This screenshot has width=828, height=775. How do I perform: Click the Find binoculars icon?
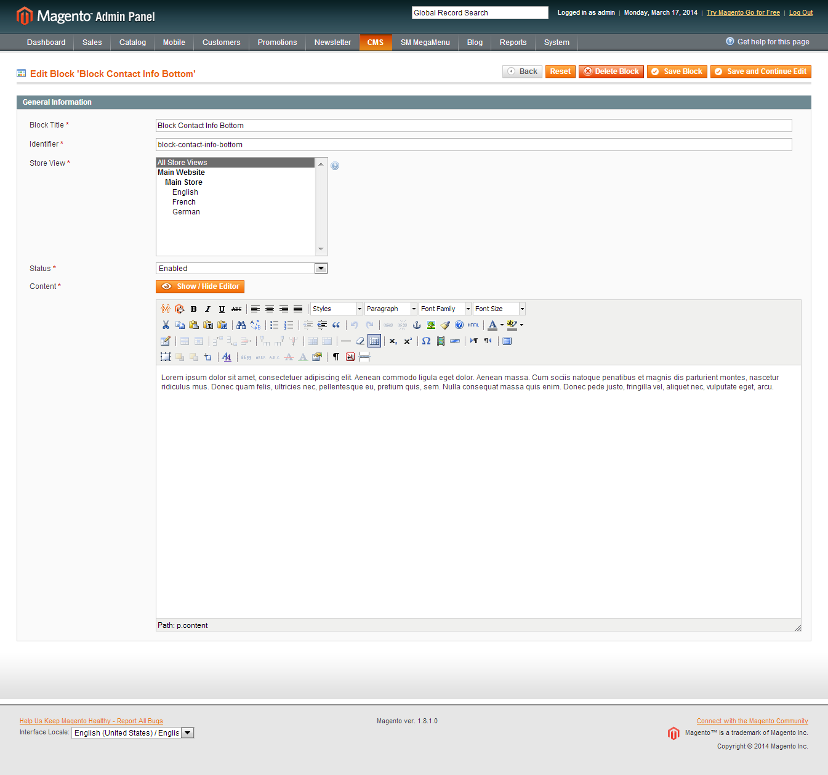point(241,325)
